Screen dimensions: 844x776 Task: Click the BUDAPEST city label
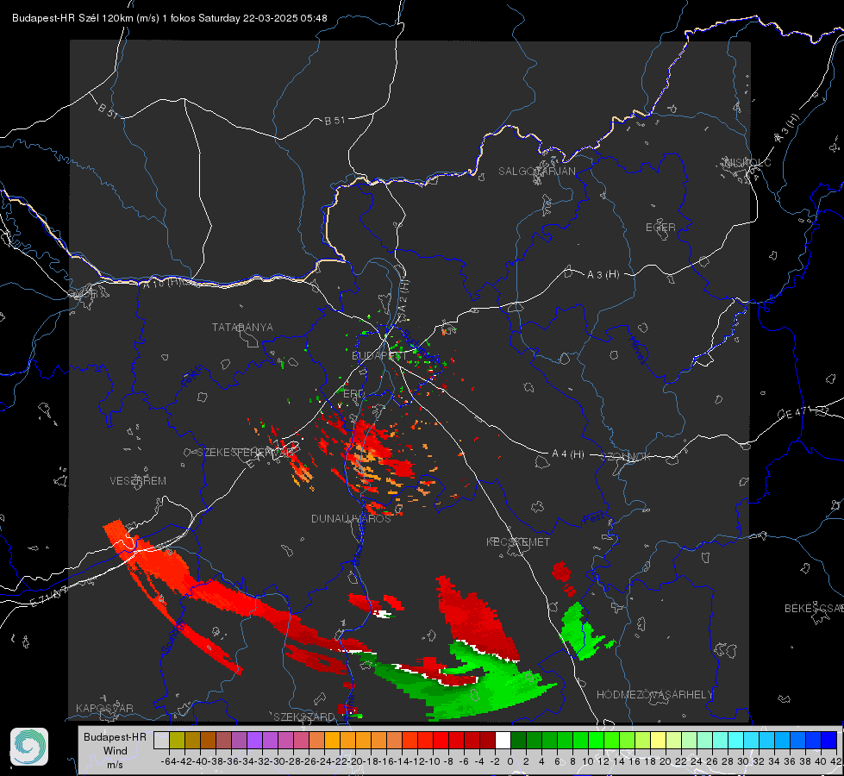click(x=379, y=356)
